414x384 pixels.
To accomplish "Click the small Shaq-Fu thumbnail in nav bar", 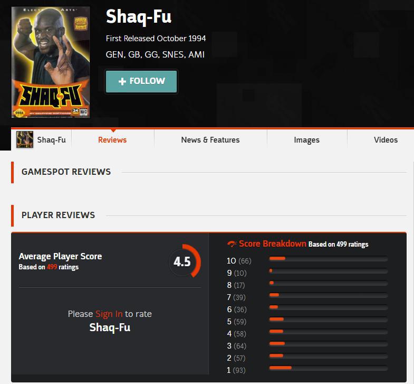I will tap(25, 139).
